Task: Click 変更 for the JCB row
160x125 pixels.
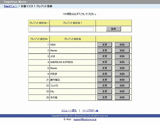Action: click(x=105, y=57)
